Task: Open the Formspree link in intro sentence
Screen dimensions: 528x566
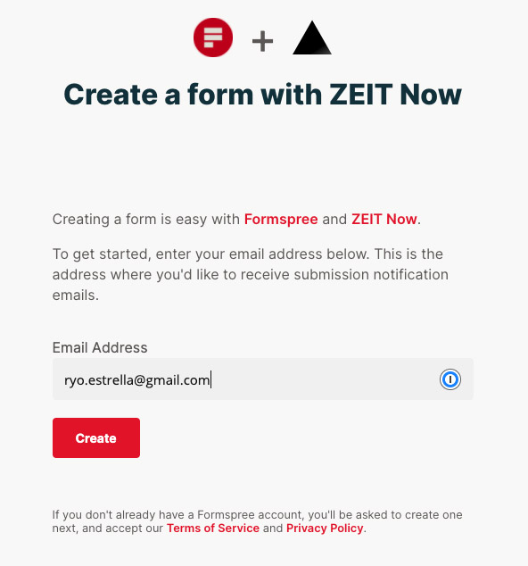Action: point(281,219)
